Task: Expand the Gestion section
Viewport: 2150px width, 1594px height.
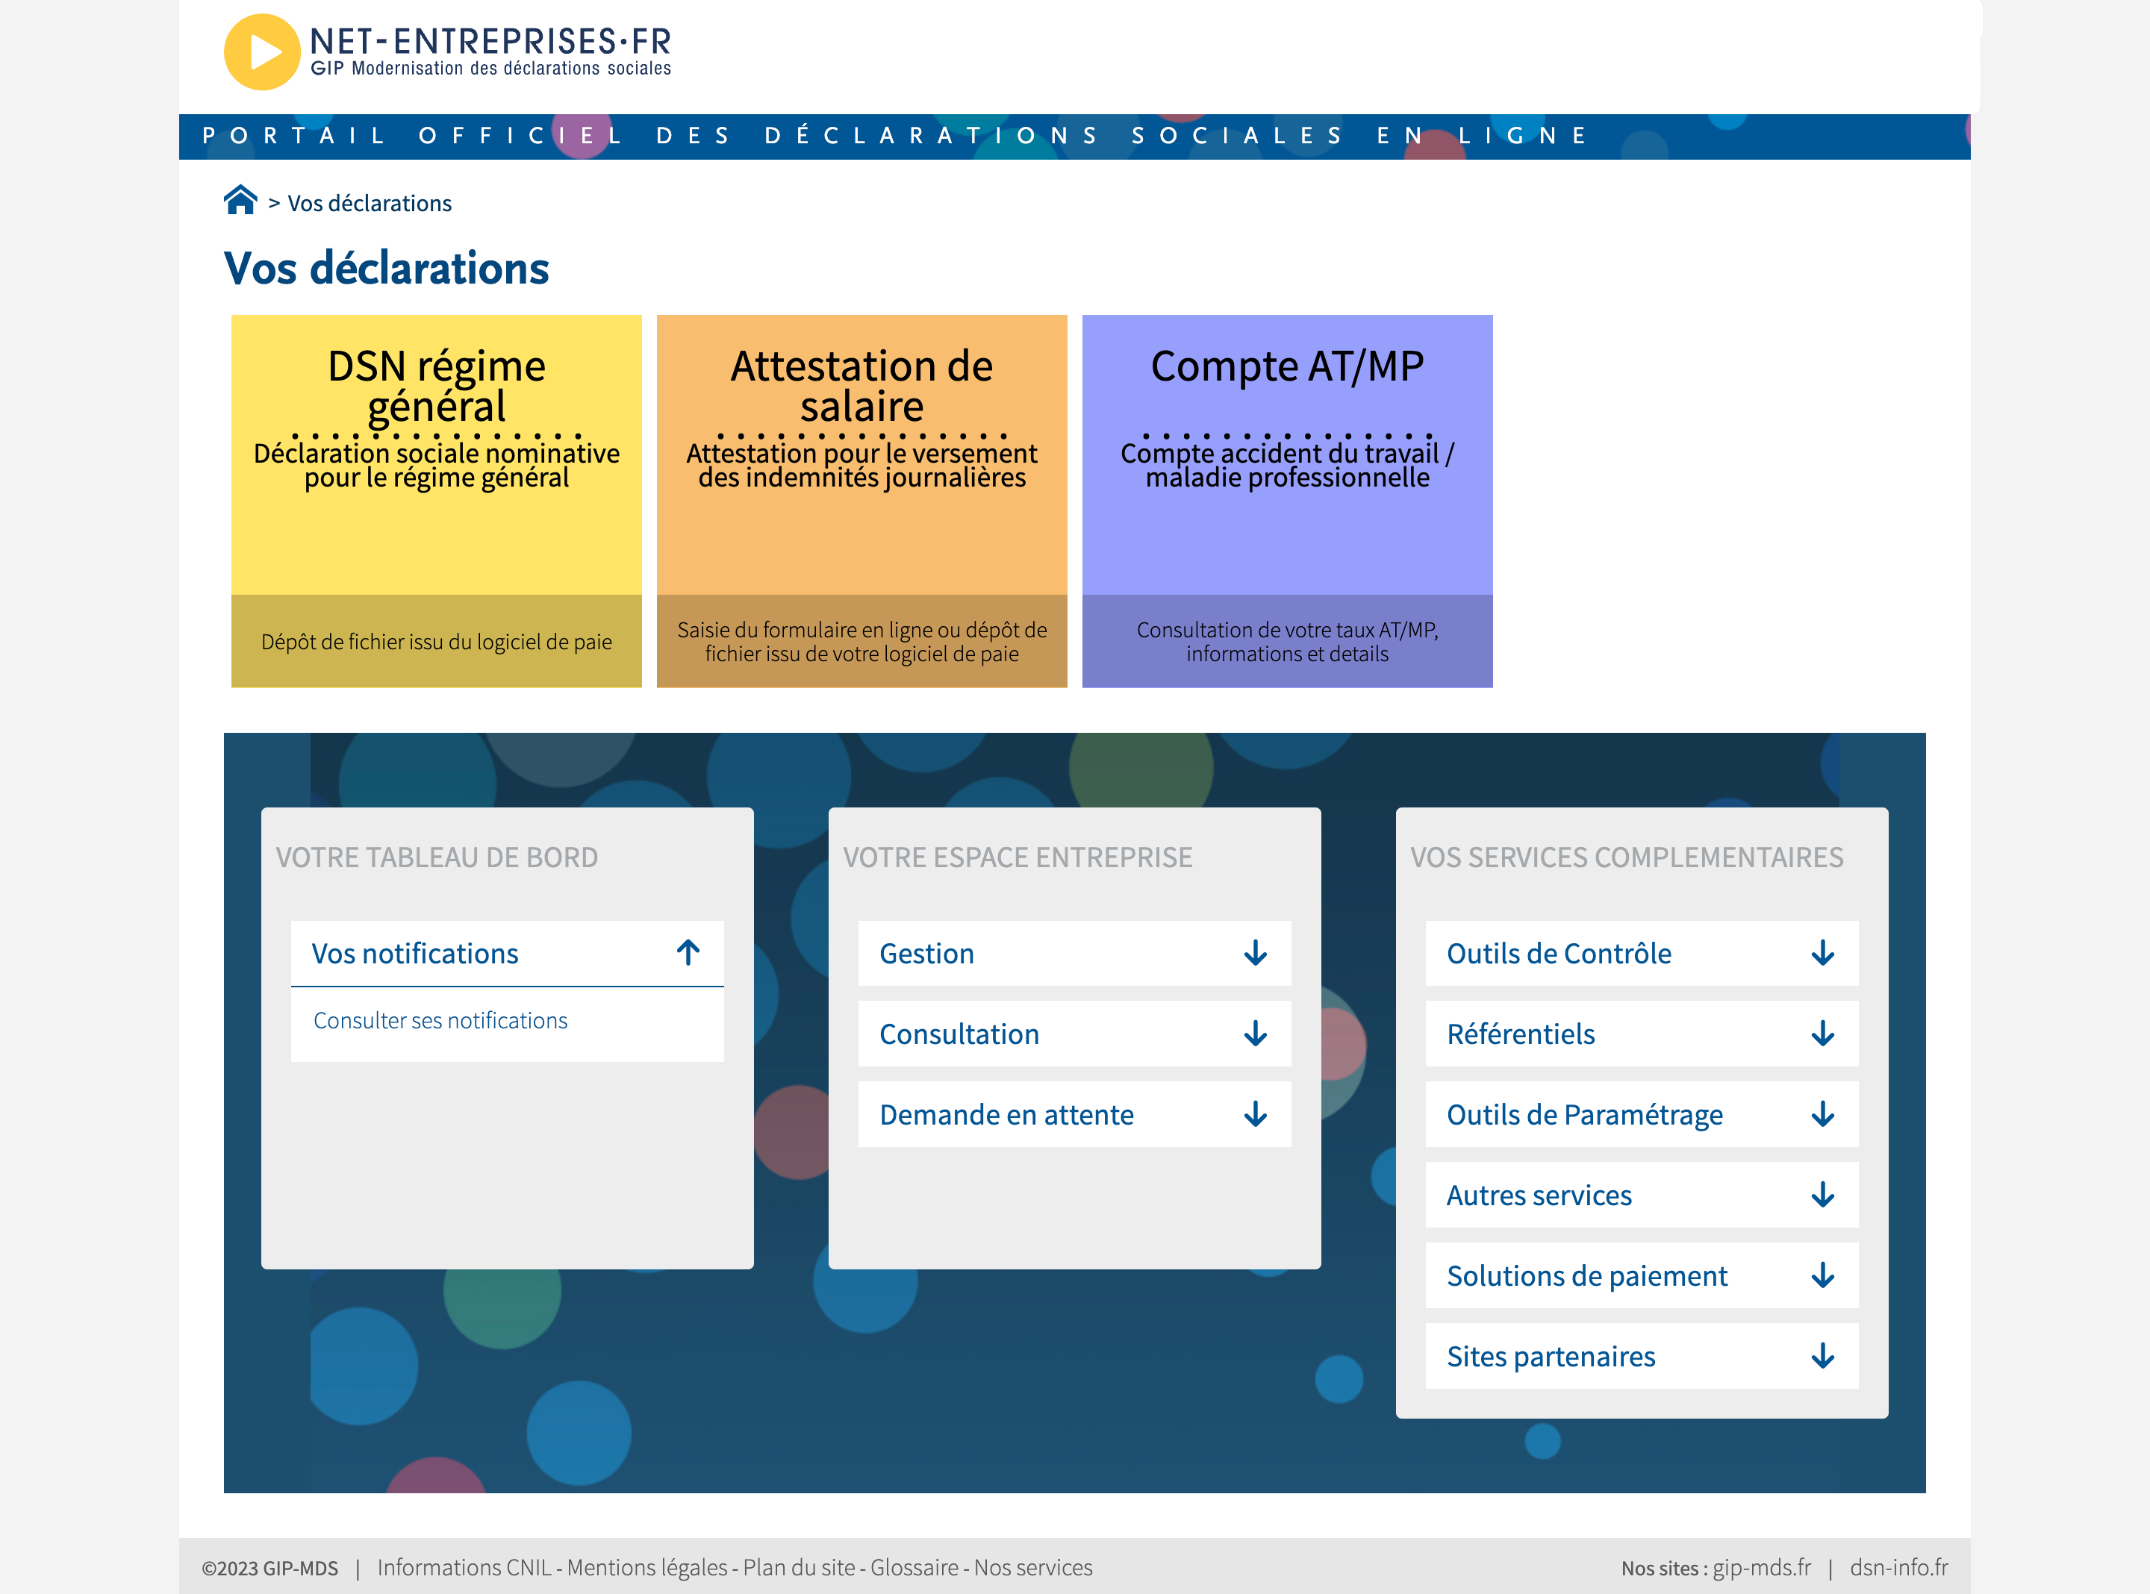Action: coord(1074,953)
